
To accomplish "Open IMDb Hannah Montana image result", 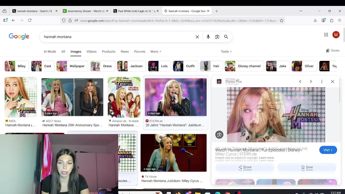I will [20, 98].
